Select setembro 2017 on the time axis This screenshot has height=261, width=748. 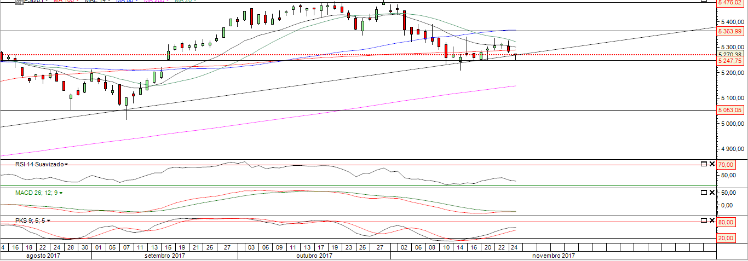[164, 256]
